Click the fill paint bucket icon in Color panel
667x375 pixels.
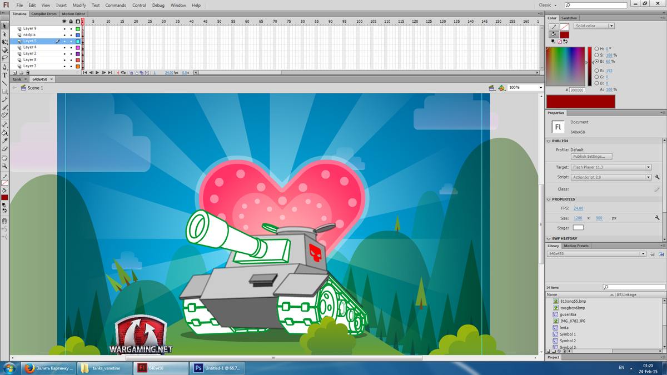tap(553, 34)
